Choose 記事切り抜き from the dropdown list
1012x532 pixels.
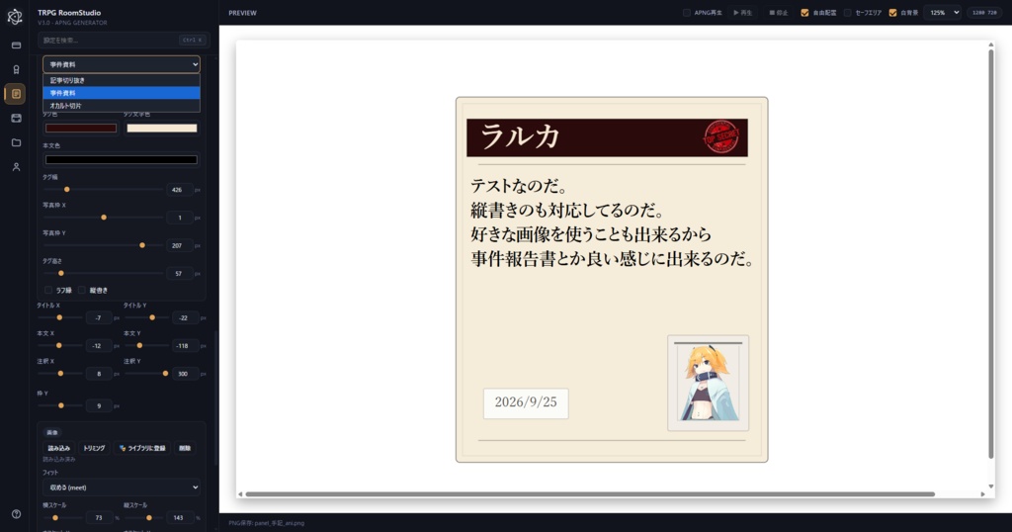[122, 81]
